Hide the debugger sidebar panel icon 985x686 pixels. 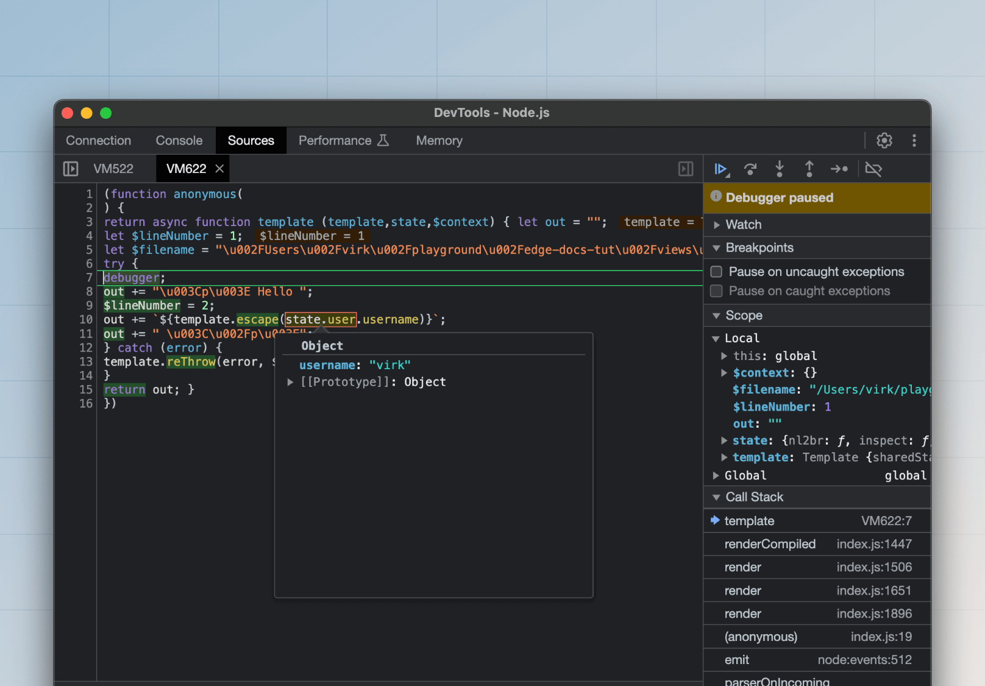click(x=686, y=169)
